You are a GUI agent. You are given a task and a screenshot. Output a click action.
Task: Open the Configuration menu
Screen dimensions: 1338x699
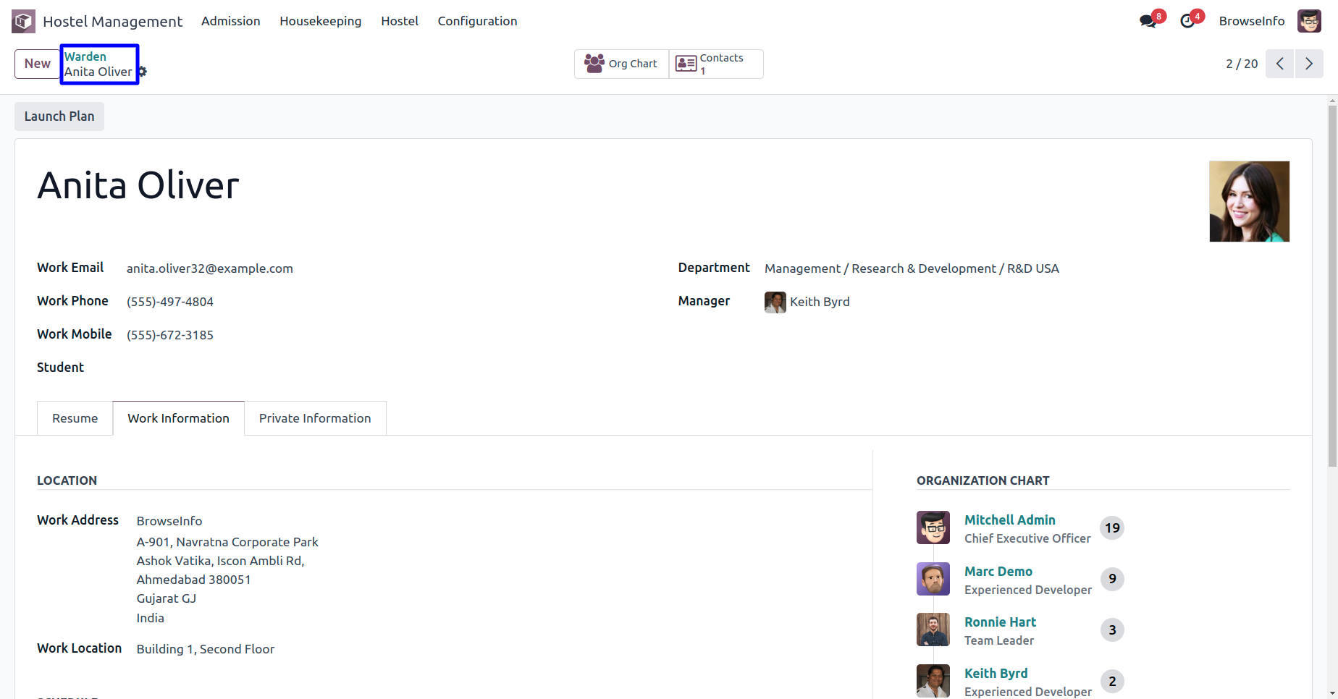(477, 21)
